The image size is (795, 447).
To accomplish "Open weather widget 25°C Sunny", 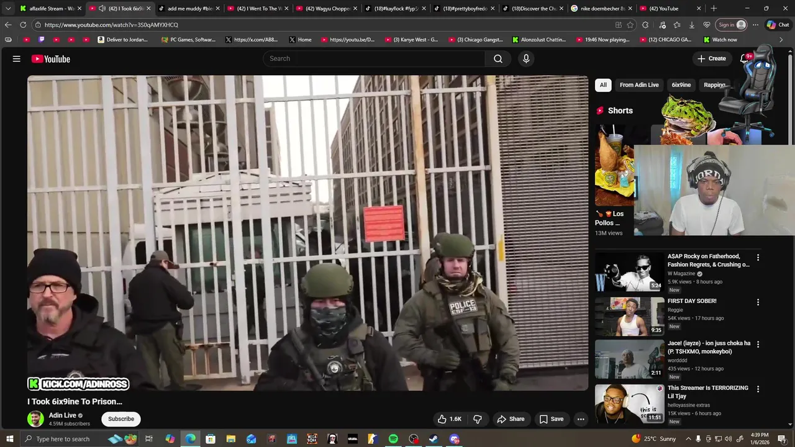I will (653, 439).
